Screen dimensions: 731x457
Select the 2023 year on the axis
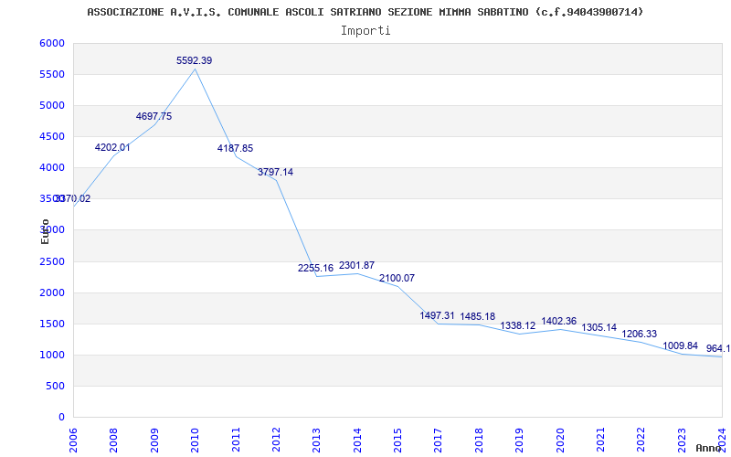(681, 440)
